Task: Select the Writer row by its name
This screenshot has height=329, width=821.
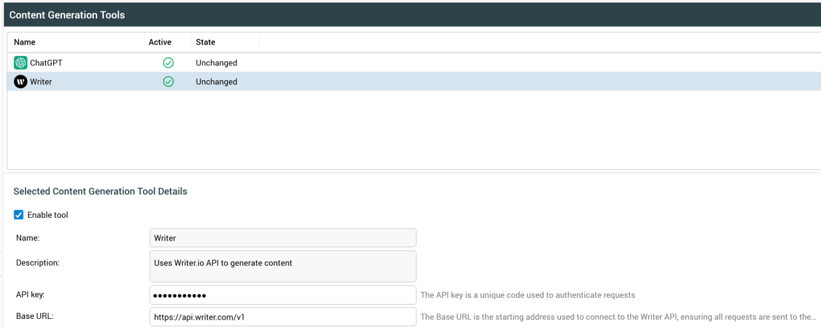Action: pyautogui.click(x=40, y=82)
